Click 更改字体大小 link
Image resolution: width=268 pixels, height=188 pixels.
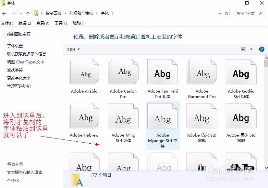tap(19, 78)
